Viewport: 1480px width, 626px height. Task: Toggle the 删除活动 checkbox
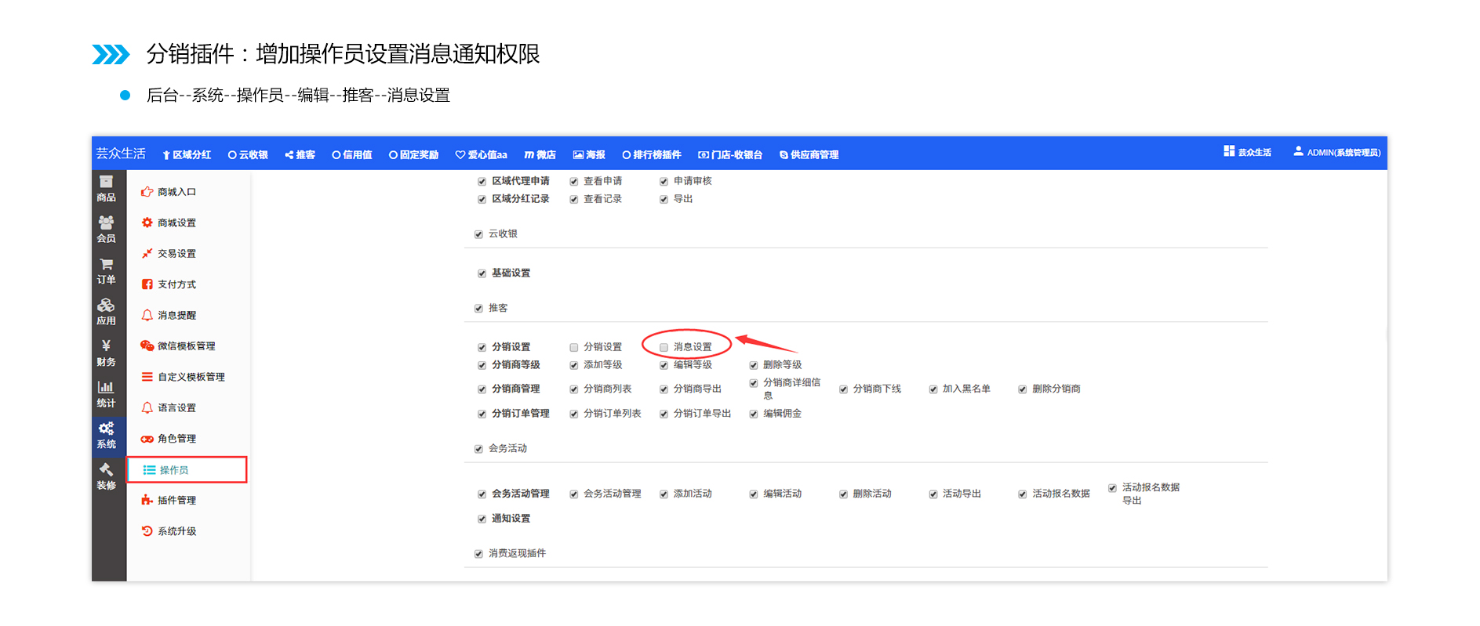(844, 494)
